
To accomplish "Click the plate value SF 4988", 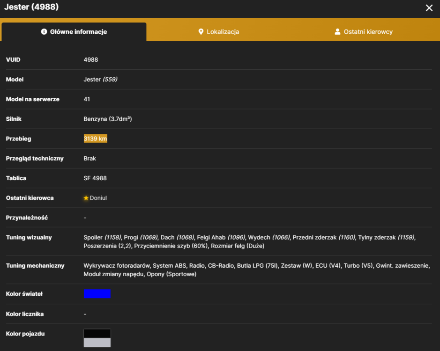I will [95, 178].
